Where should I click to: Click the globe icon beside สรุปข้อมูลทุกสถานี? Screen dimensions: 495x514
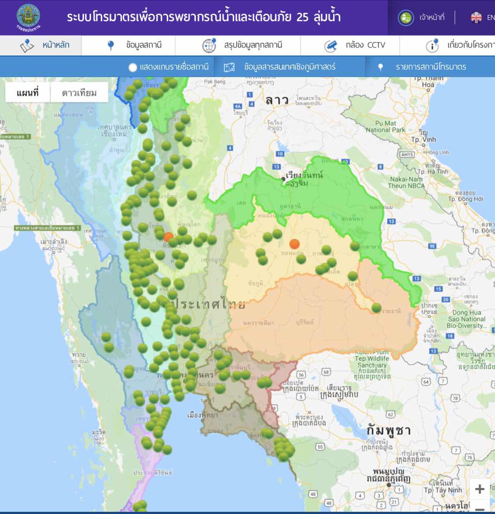[209, 45]
